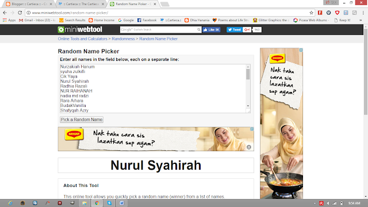Image resolution: width=368 pixels, height=207 pixels.
Task: Click the miniwebtool logo
Action: [x=80, y=29]
